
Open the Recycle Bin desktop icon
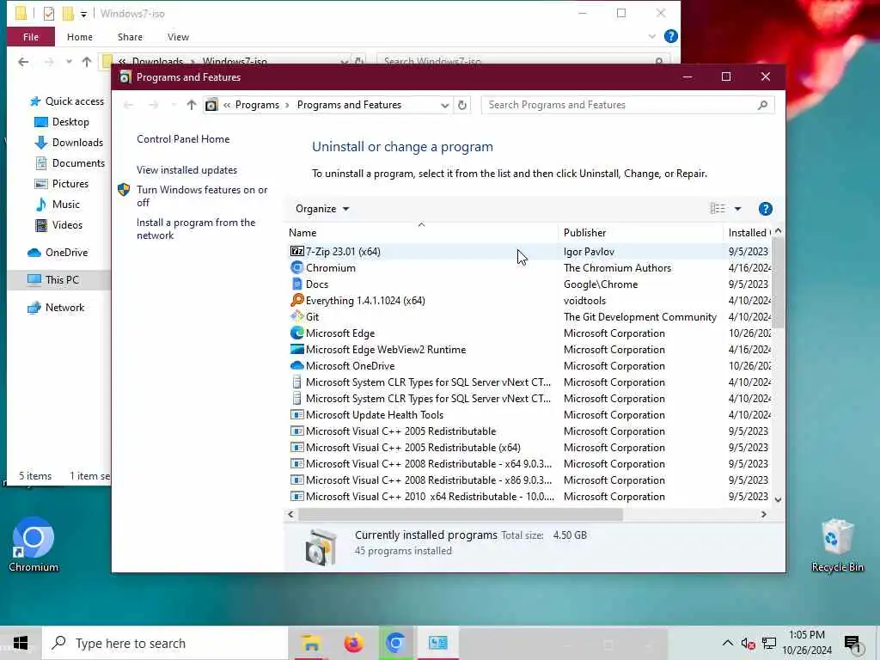(837, 544)
